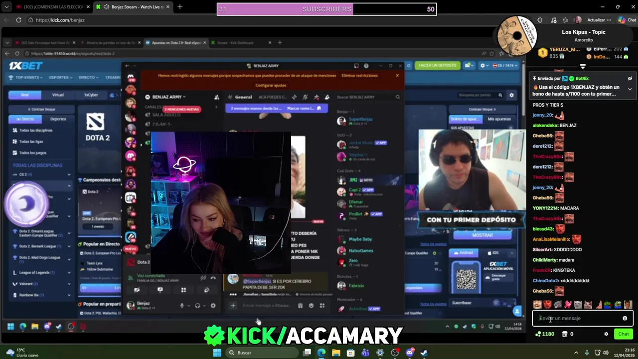Open Edge favorites star list icon

point(566,20)
